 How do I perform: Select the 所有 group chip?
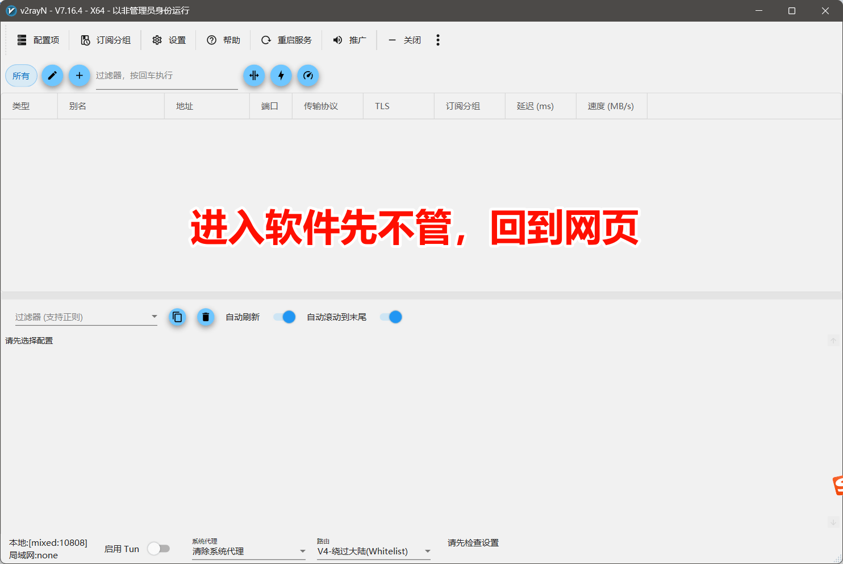(x=21, y=76)
